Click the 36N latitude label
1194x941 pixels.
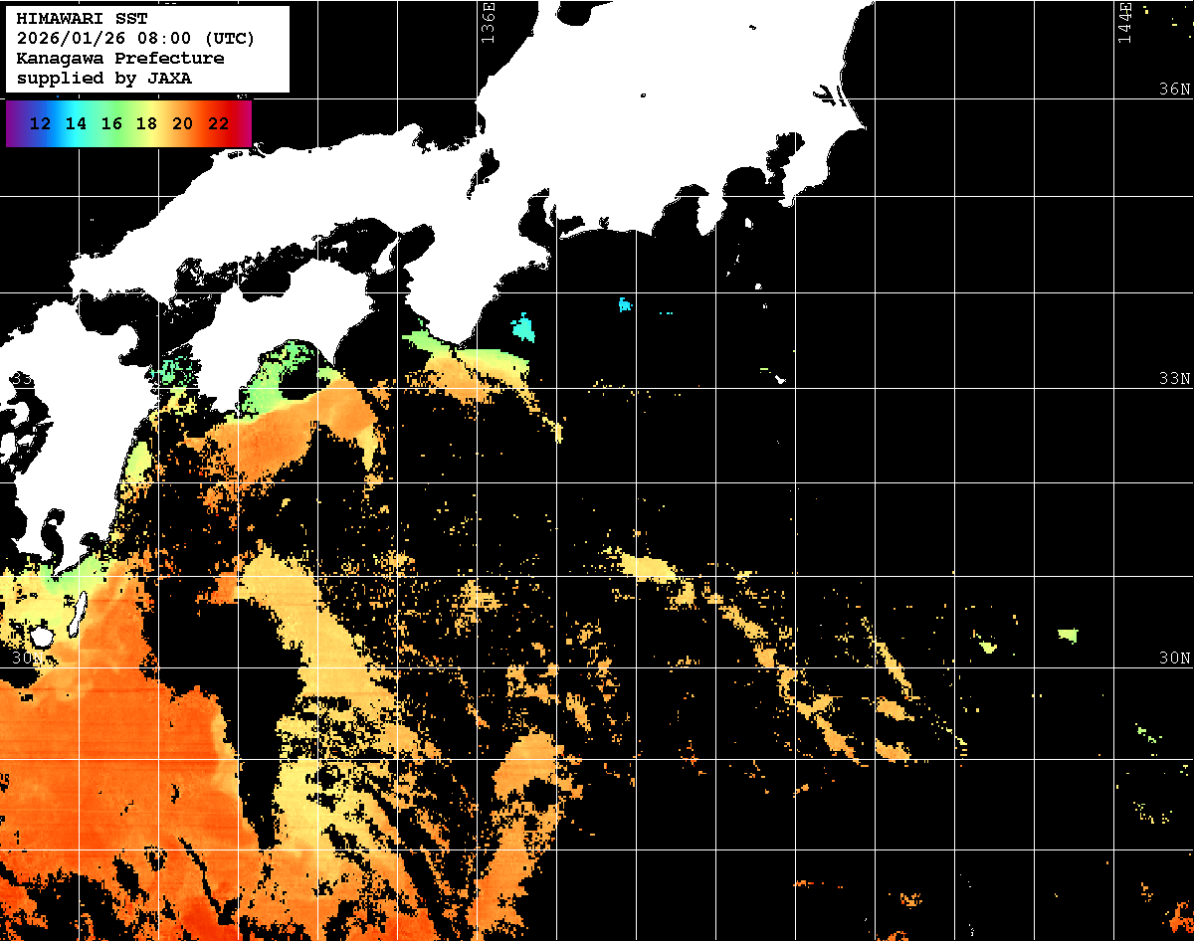(x=1174, y=90)
